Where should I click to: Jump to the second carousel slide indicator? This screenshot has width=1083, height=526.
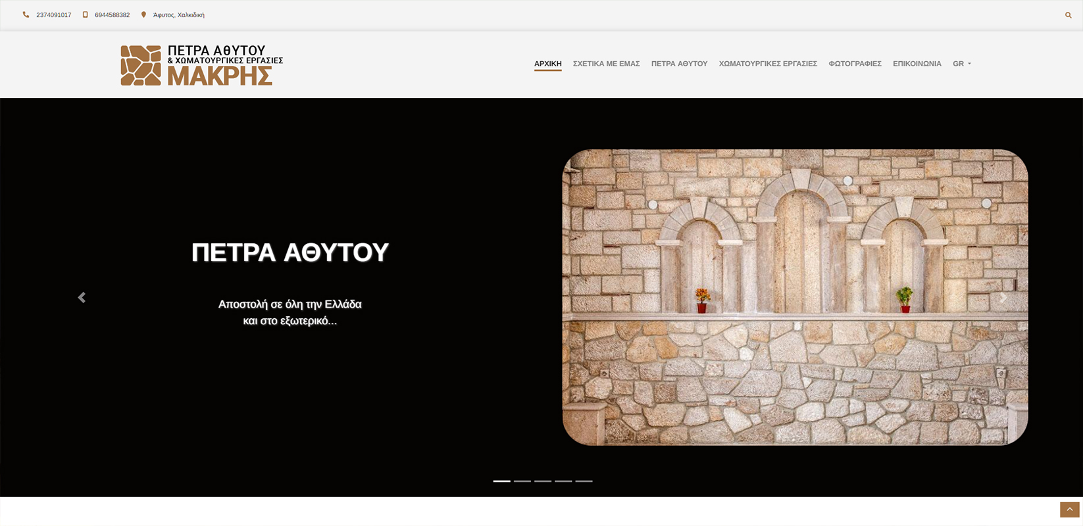pyautogui.click(x=522, y=481)
